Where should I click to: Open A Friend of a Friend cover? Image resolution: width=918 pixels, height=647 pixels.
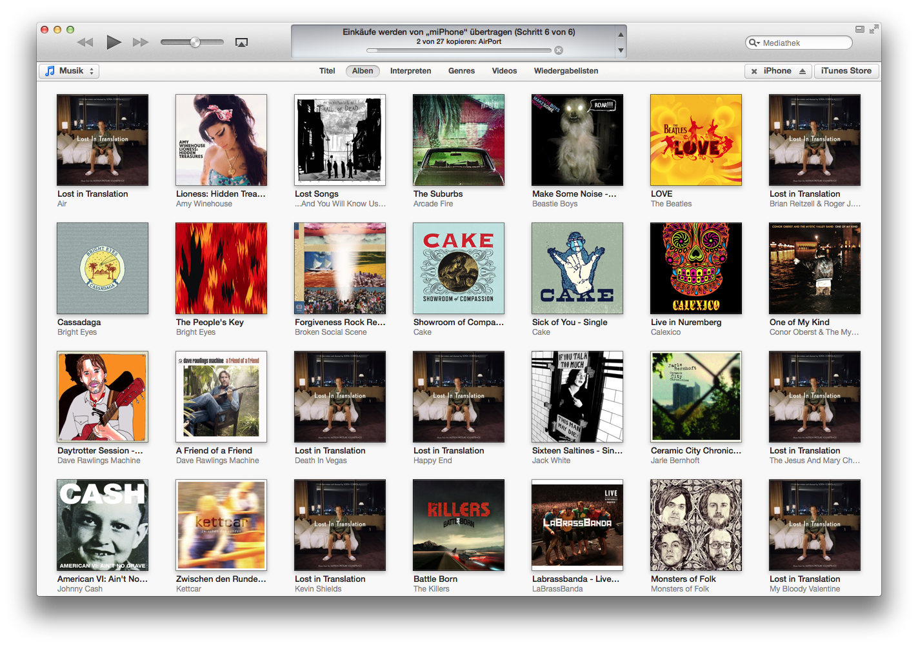(221, 397)
